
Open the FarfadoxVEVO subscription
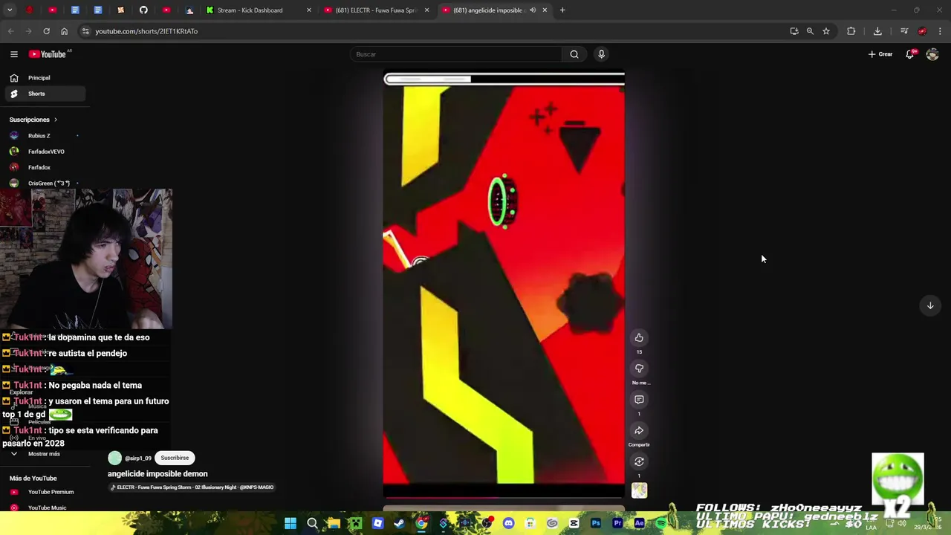[45, 152]
